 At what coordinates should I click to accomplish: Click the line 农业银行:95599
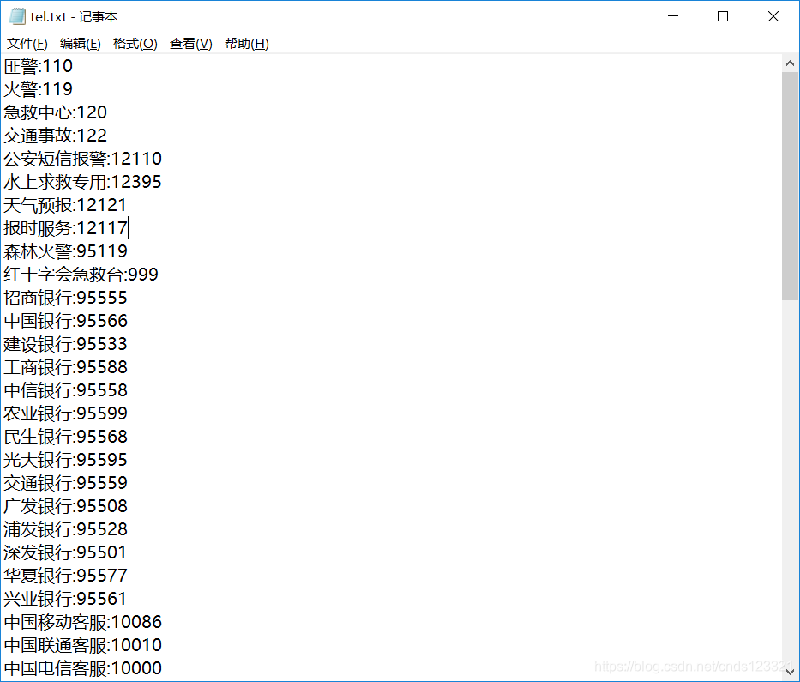tap(65, 413)
